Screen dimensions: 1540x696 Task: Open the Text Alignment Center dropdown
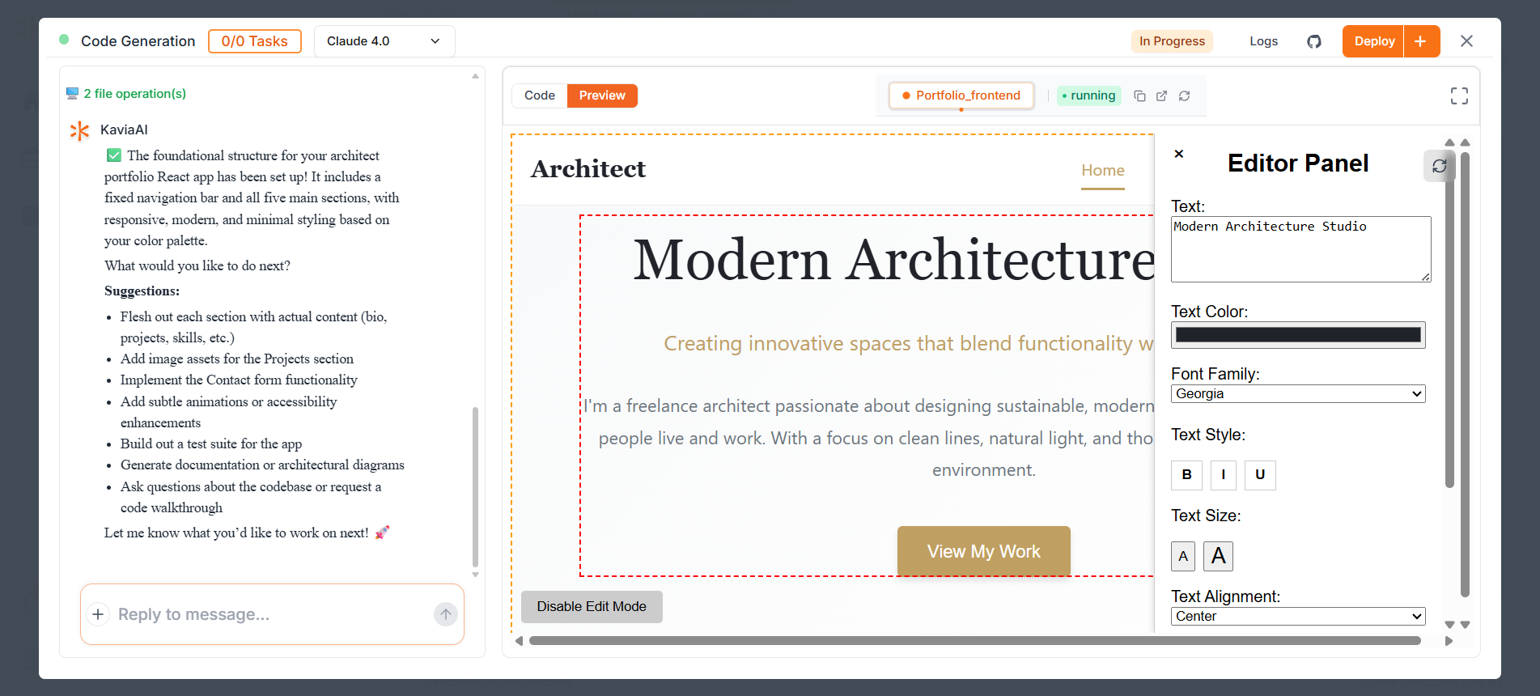(x=1297, y=617)
